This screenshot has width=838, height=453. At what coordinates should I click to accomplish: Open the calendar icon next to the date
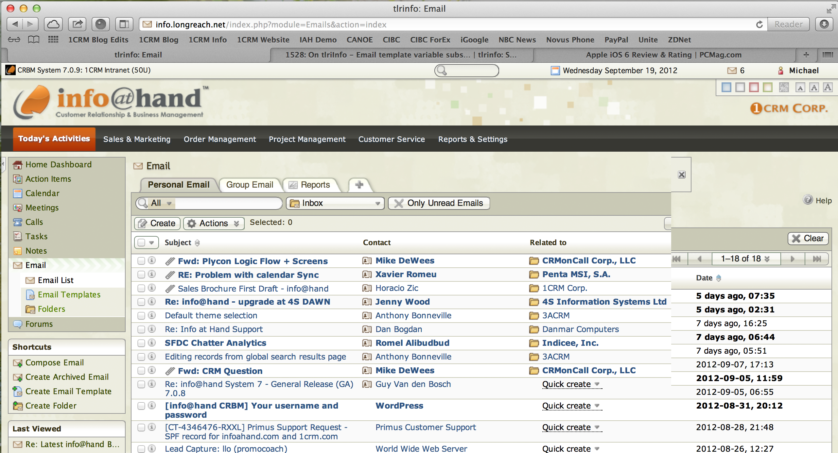pyautogui.click(x=555, y=71)
